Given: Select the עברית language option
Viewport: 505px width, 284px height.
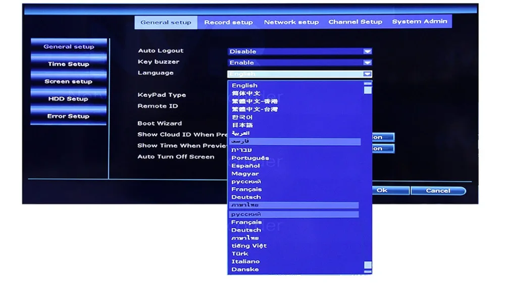Looking at the screenshot, I should pos(241,150).
